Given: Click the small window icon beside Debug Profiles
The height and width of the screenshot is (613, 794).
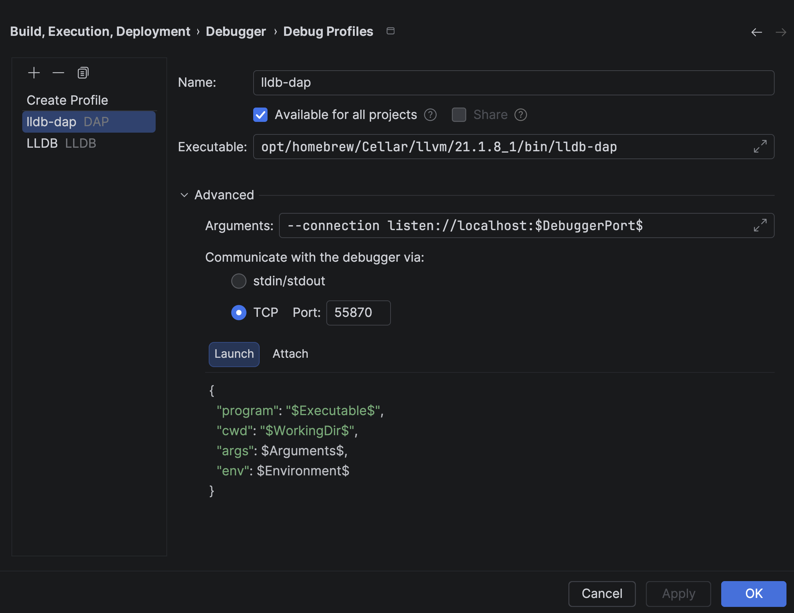Looking at the screenshot, I should tap(391, 31).
